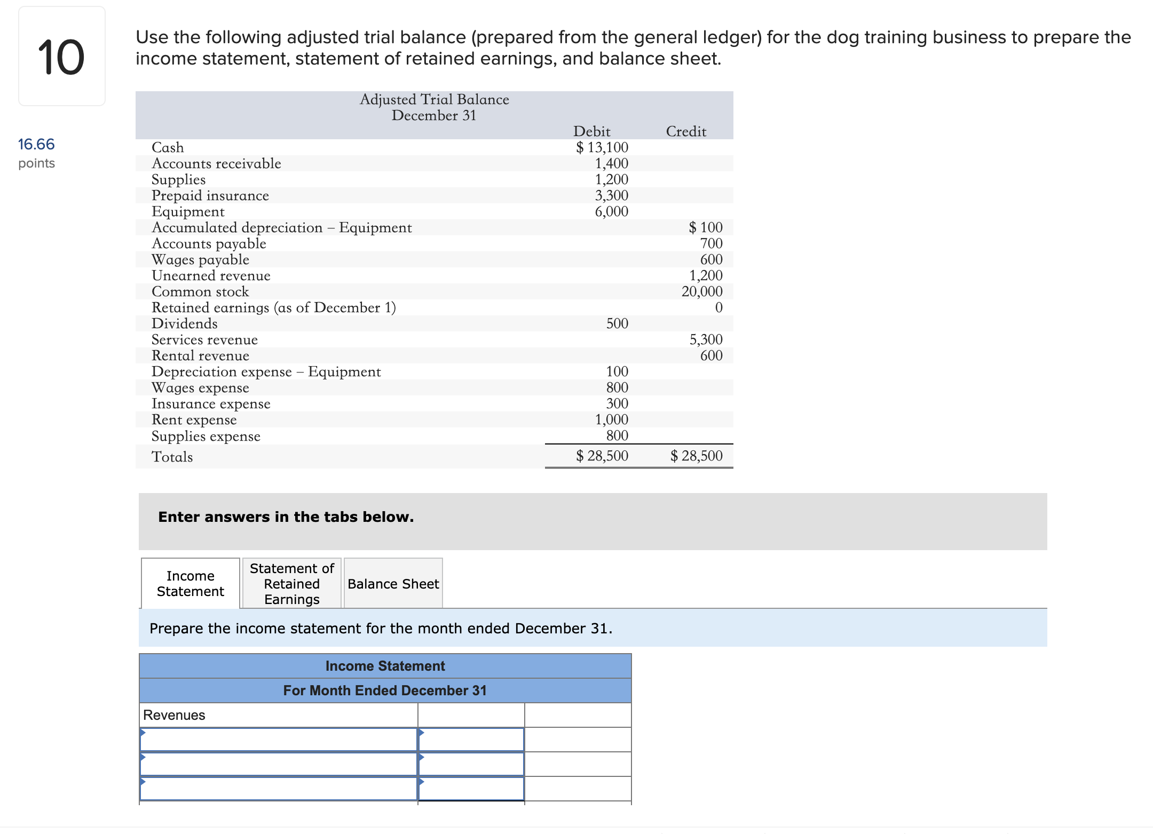
Task: Open the Balance Sheet tab
Action: 393,583
